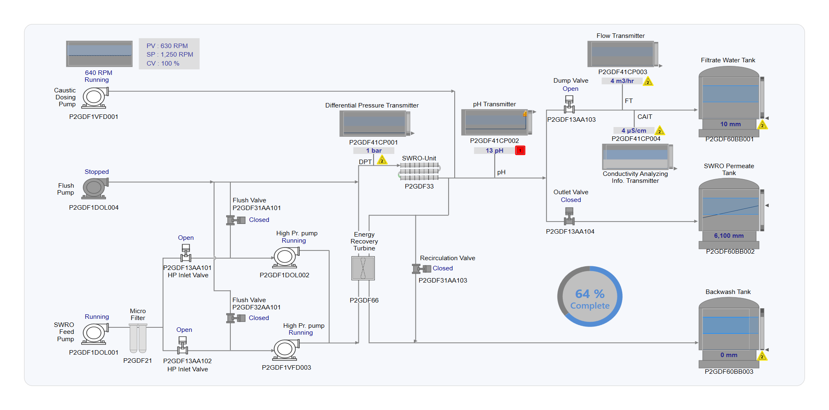Select the stopped Flush Pump icon
Viewport: 829px width, 410px height.
[95, 188]
